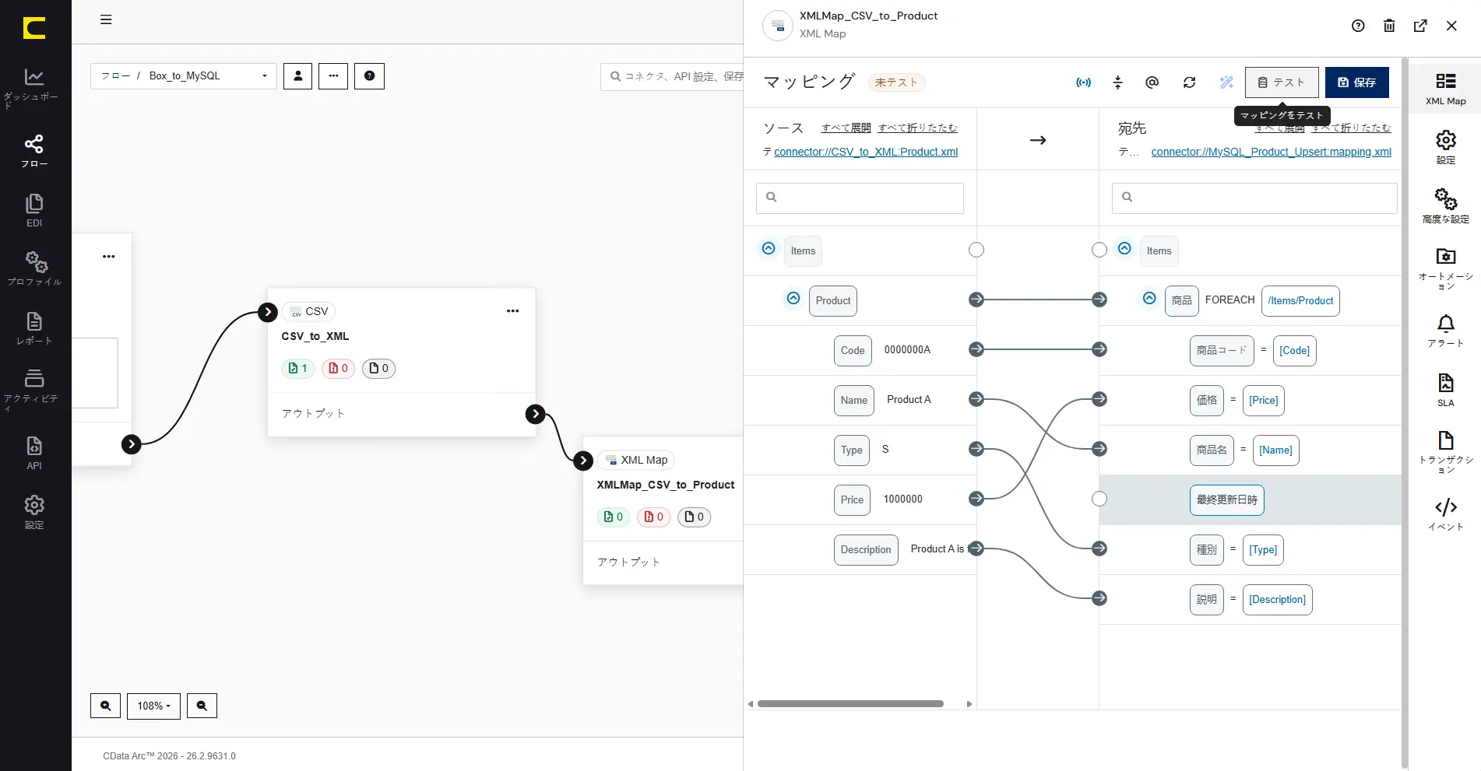Viewport: 1481px width, 771px height.
Task: Collapse all destination nodes with すべて折りたたむ
Action: (x=1351, y=128)
